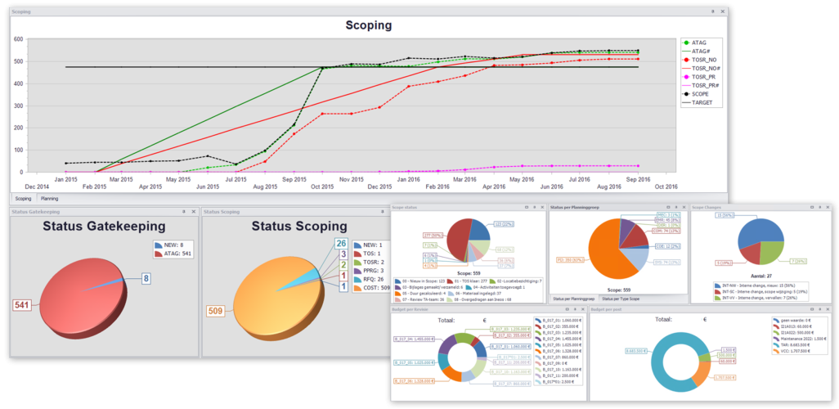
Task: Pin the Status per Planninggroep panel
Action: pyautogui.click(x=678, y=208)
